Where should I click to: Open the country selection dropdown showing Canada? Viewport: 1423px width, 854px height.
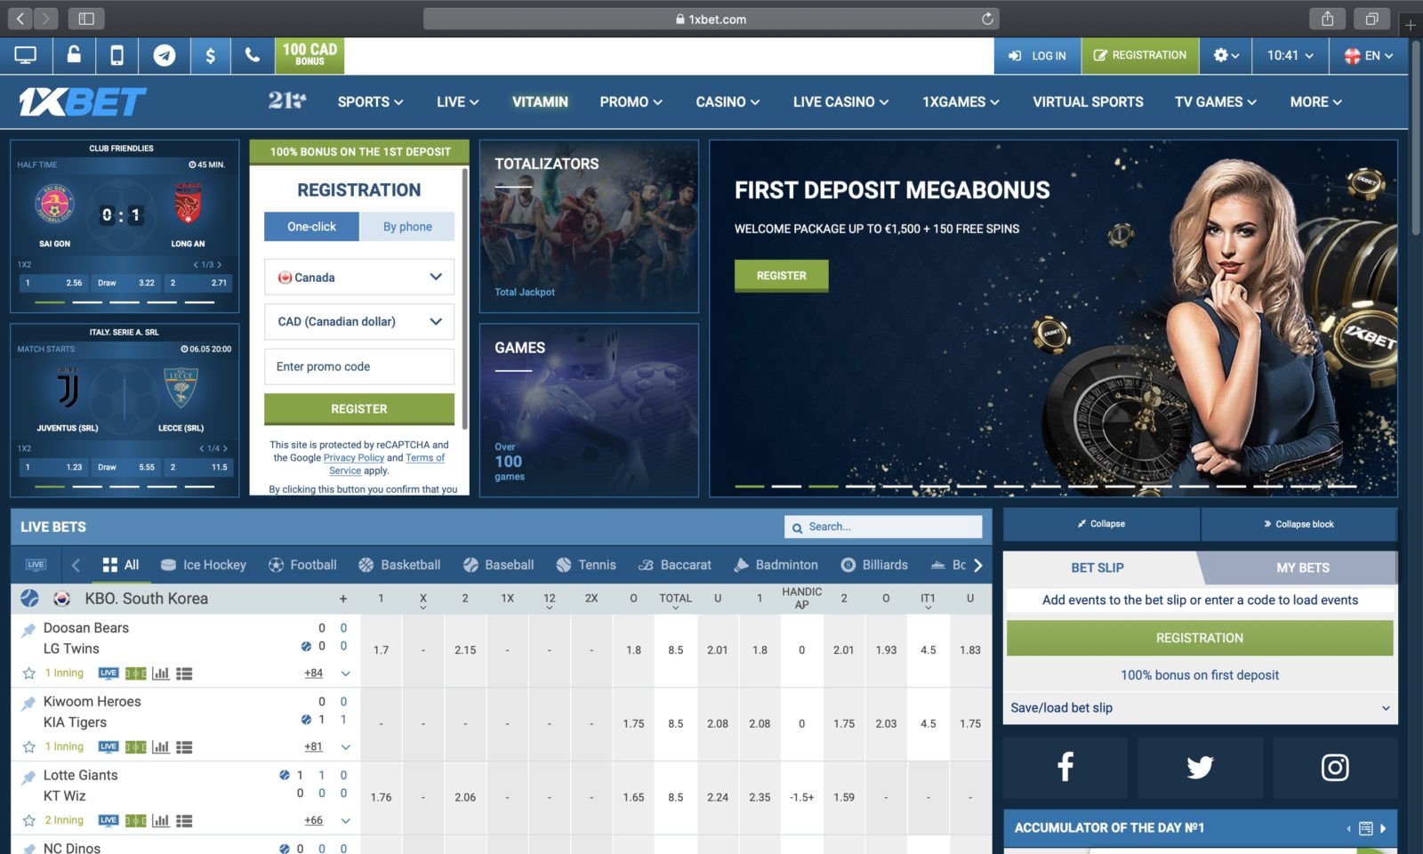pyautogui.click(x=358, y=277)
